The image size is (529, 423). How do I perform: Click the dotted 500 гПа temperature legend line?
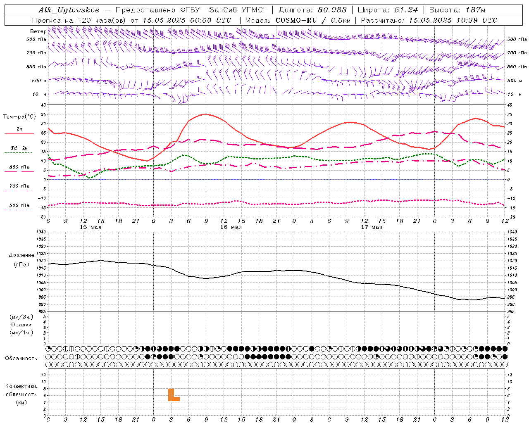tap(18, 210)
